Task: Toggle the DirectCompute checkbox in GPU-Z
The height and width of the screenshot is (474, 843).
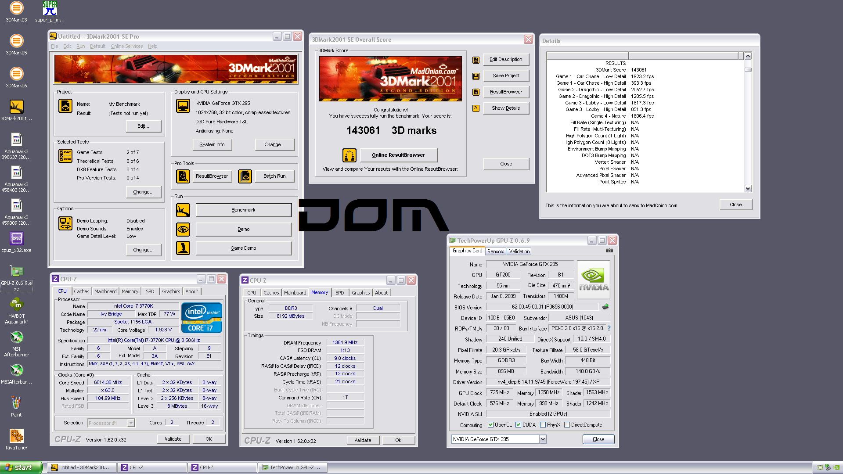Action: point(567,425)
